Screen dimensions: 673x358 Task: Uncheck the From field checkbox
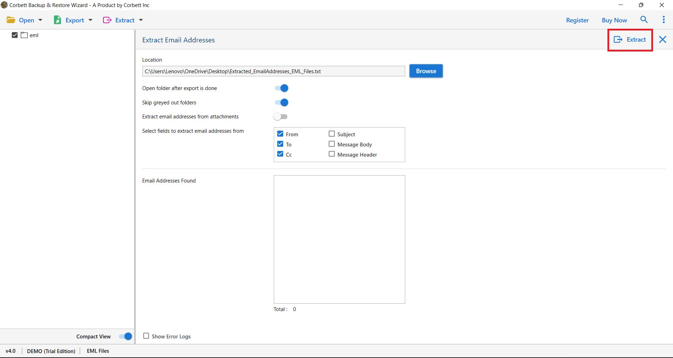pyautogui.click(x=280, y=134)
